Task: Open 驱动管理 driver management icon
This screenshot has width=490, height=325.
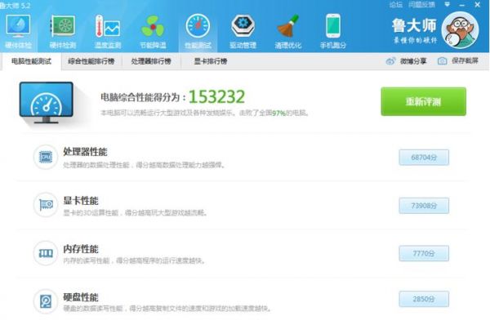Action: pyautogui.click(x=243, y=26)
